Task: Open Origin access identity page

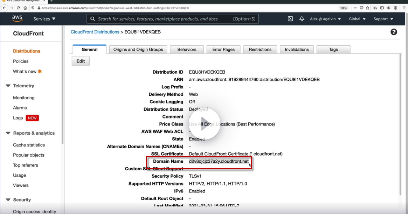Action: tap(34, 212)
